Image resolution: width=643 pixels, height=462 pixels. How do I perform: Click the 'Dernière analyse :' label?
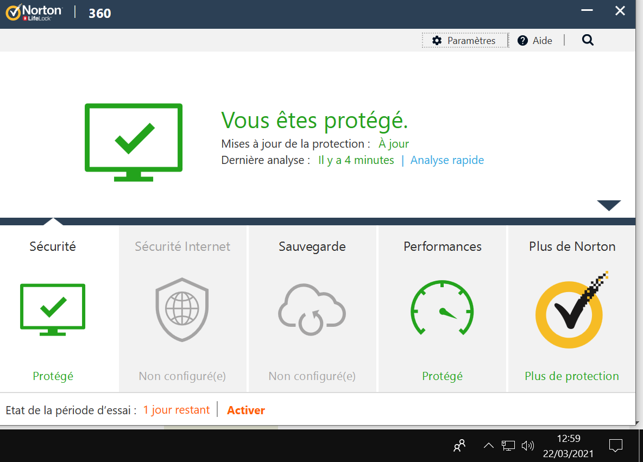pyautogui.click(x=266, y=160)
